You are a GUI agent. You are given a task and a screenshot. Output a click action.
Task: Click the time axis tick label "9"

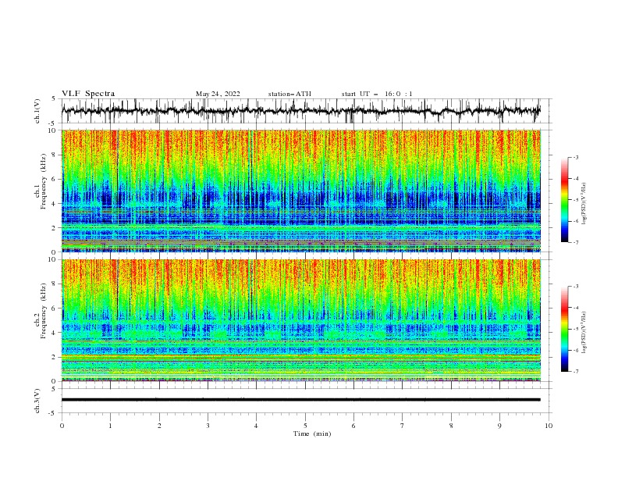coord(499,426)
